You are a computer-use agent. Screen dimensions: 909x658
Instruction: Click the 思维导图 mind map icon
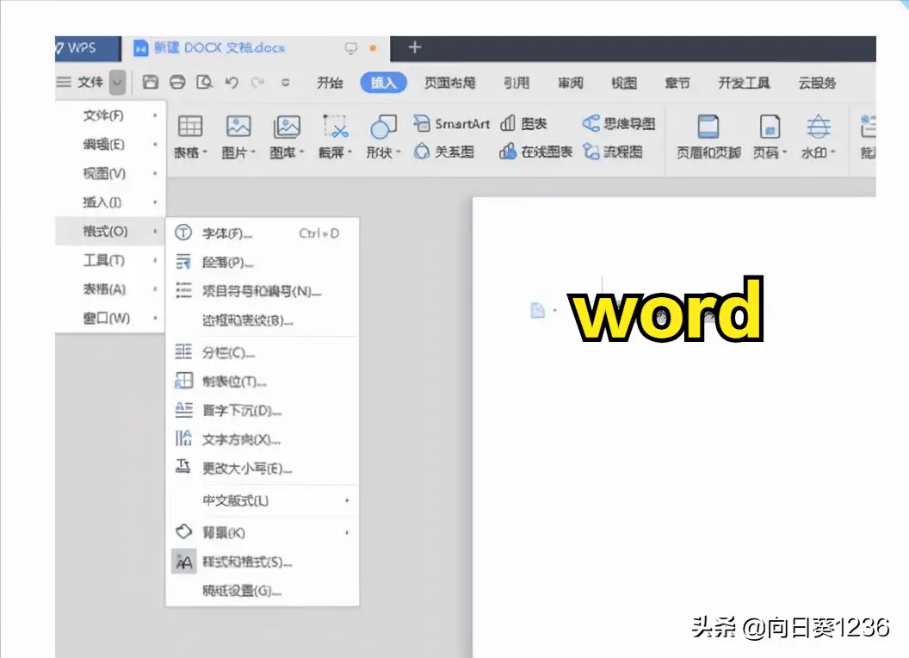point(620,123)
